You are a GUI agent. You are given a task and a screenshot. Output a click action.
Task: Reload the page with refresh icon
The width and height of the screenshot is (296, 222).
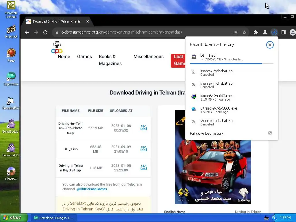click(45, 32)
